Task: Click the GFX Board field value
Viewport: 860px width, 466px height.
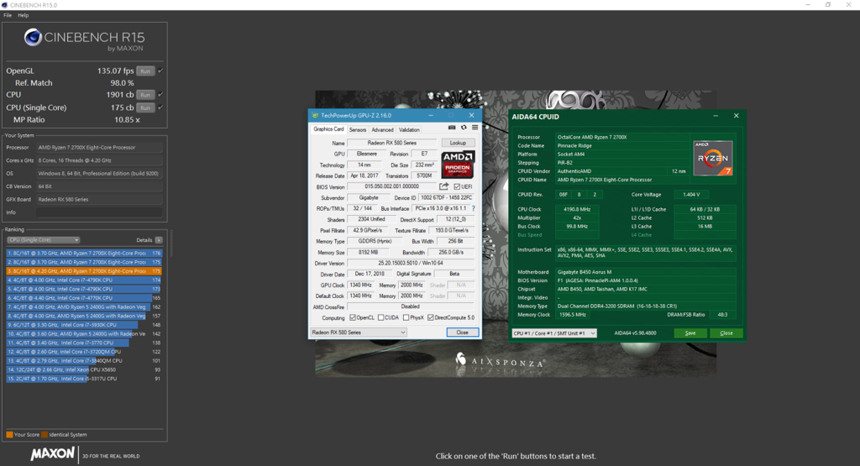Action: (99, 200)
